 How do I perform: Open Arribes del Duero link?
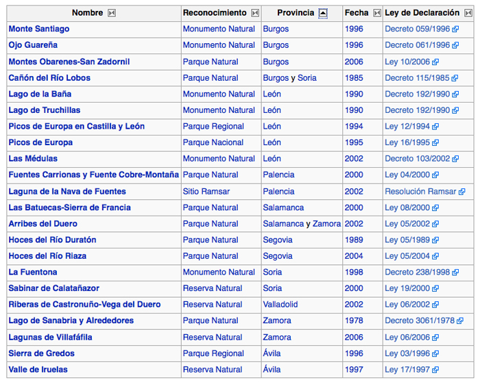tap(43, 224)
